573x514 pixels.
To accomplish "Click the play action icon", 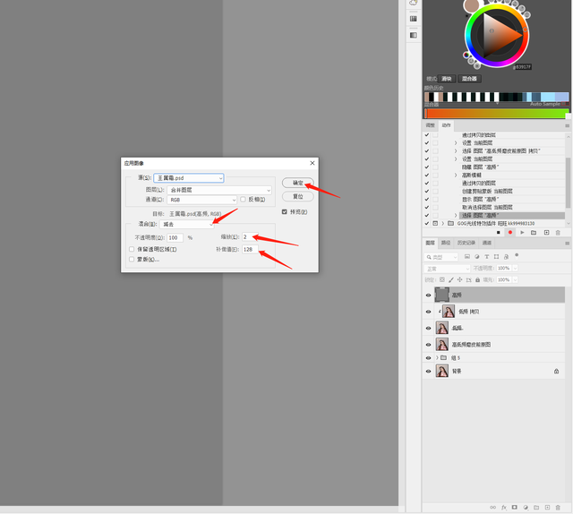I will point(522,233).
